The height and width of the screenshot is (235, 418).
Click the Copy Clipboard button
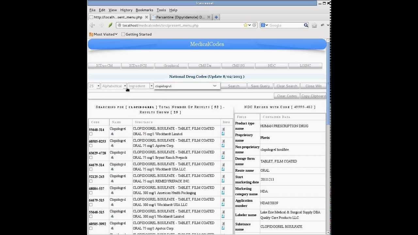313,96
